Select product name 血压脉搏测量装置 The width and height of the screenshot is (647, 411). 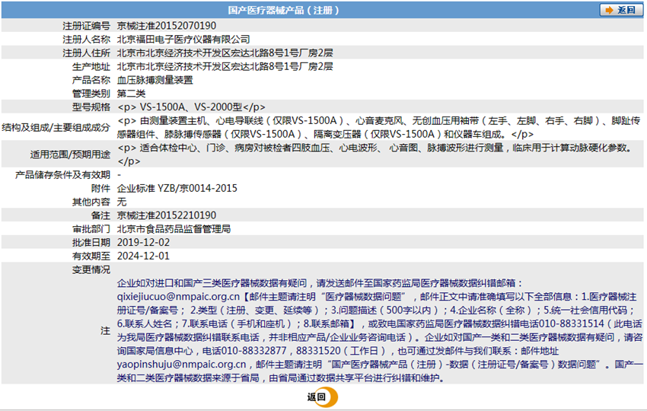(155, 80)
